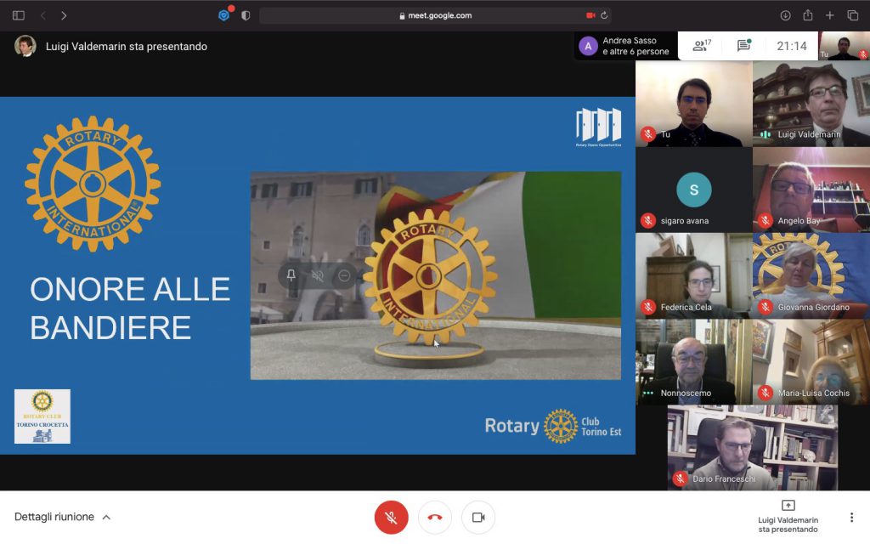Open a new tab with the plus icon
The image size is (870, 544).
click(829, 15)
